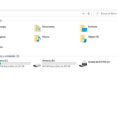Select the Música label
Viewport: 117px width, 117px height.
pos(46,37)
